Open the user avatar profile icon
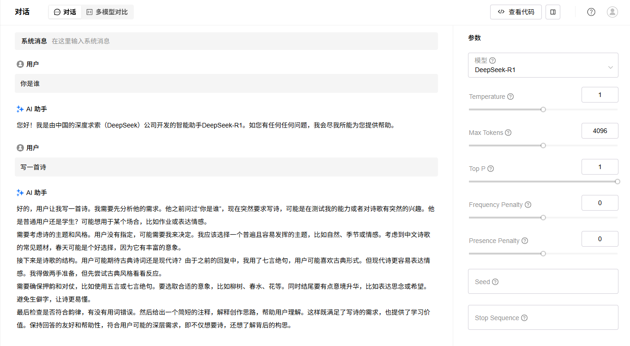The image size is (630, 346). pos(612,12)
